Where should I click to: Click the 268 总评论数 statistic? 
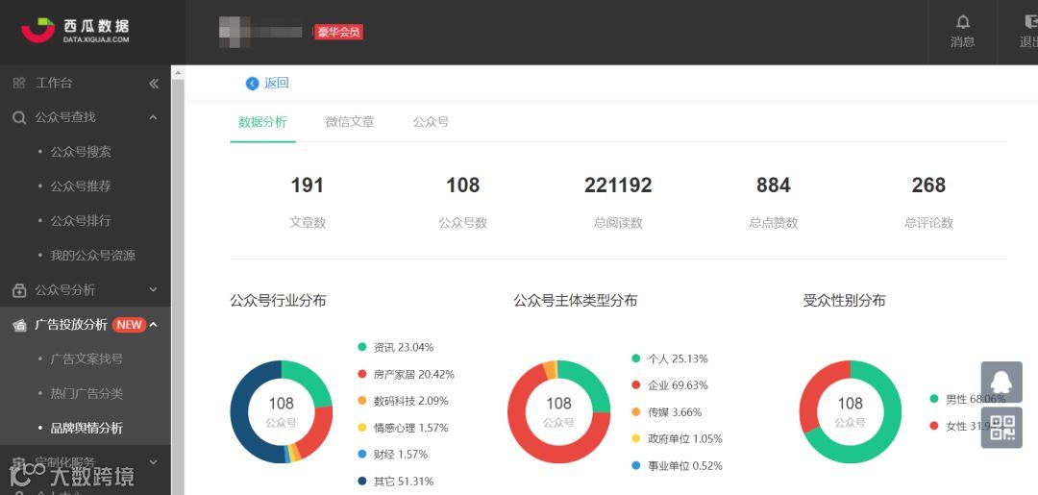point(928,202)
